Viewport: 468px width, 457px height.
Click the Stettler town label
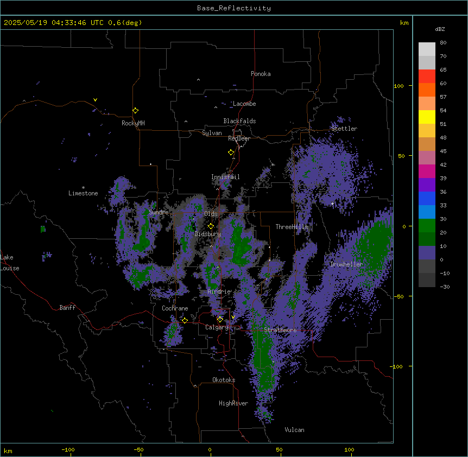[x=344, y=129]
